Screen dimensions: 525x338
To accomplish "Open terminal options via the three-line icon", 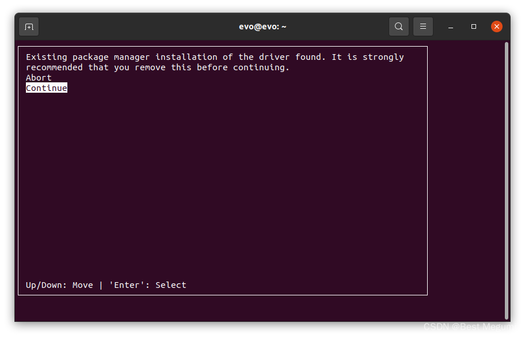I will click(423, 26).
